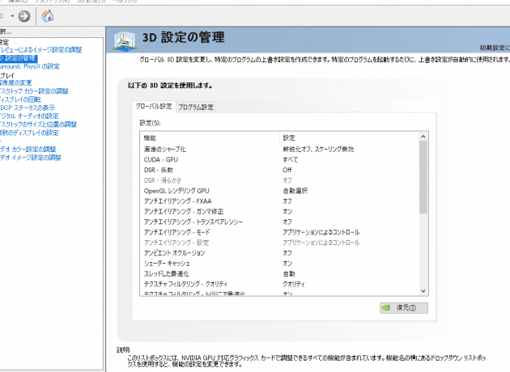Viewport: 510px width, 372px height.
Task: Click オフ value for アンビエント オクルージョン
Action: click(287, 253)
